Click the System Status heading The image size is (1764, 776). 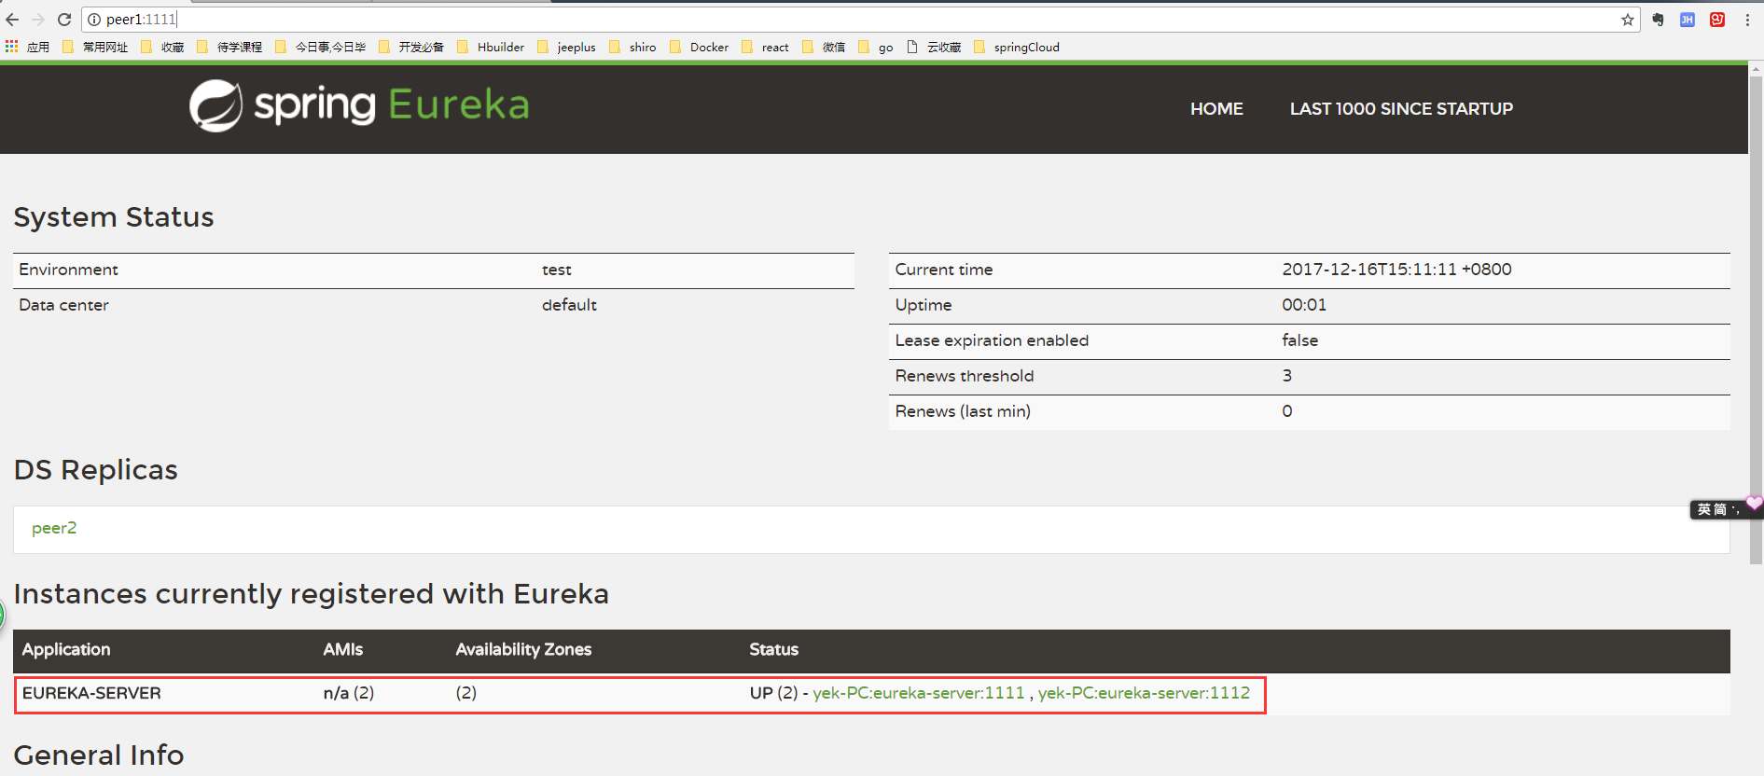(114, 217)
